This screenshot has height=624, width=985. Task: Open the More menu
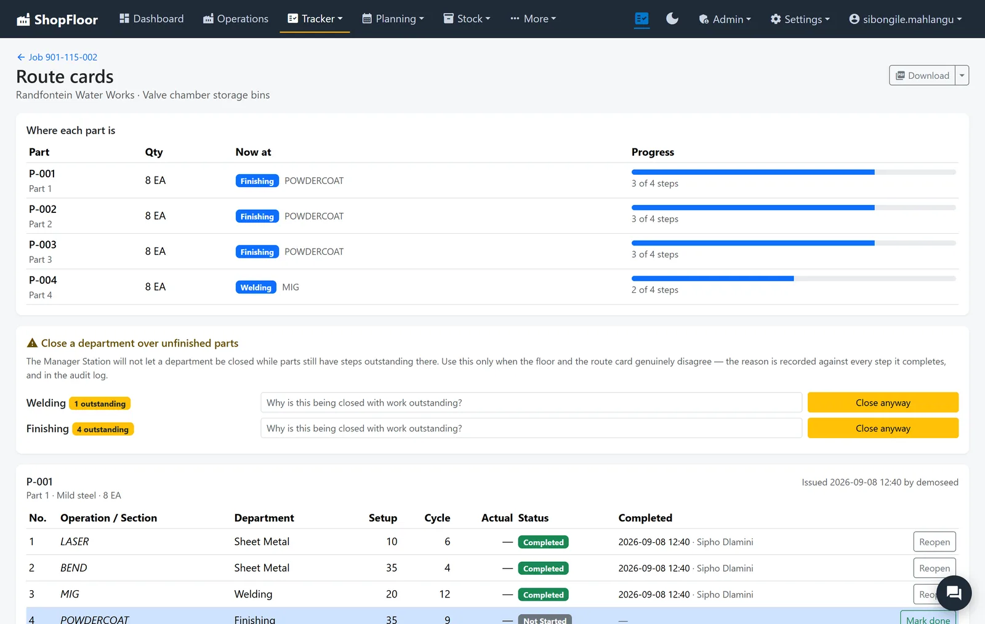(533, 18)
